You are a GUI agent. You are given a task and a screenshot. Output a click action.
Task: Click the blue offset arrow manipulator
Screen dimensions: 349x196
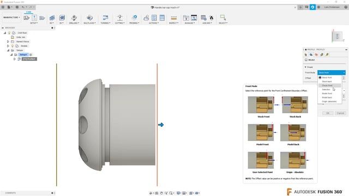pos(161,125)
